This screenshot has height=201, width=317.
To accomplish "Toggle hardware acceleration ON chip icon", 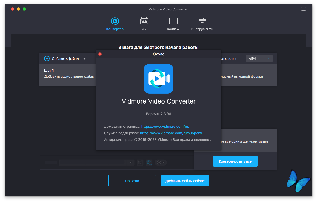I will (x=149, y=163).
